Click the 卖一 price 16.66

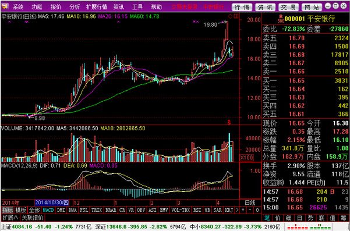point(296,72)
